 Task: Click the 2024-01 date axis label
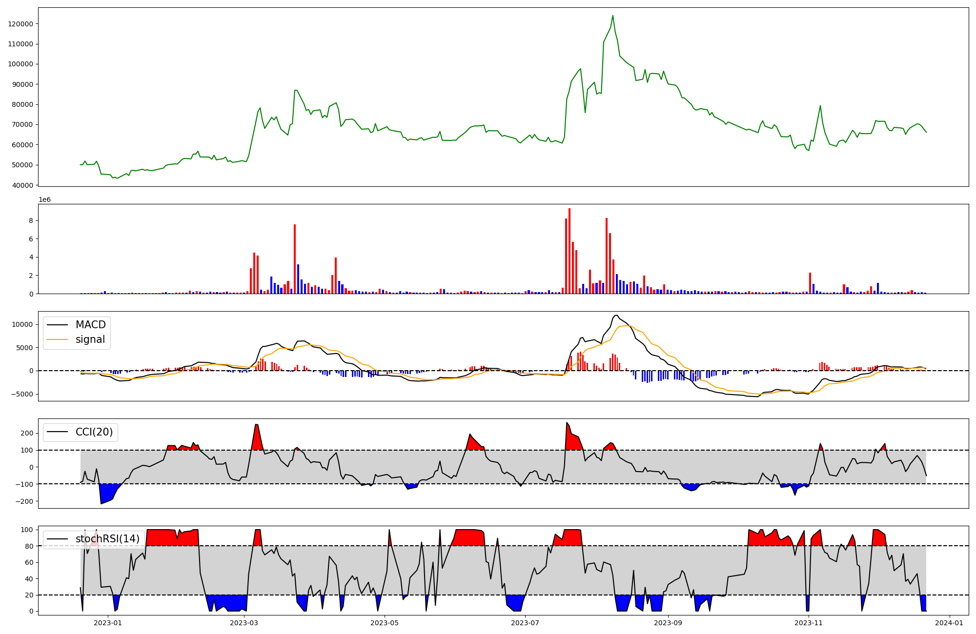pos(950,623)
